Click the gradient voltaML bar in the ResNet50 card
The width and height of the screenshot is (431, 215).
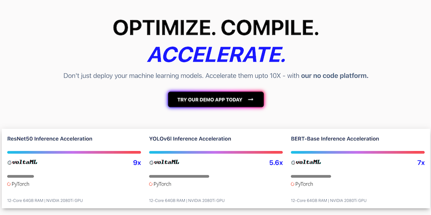point(74,152)
